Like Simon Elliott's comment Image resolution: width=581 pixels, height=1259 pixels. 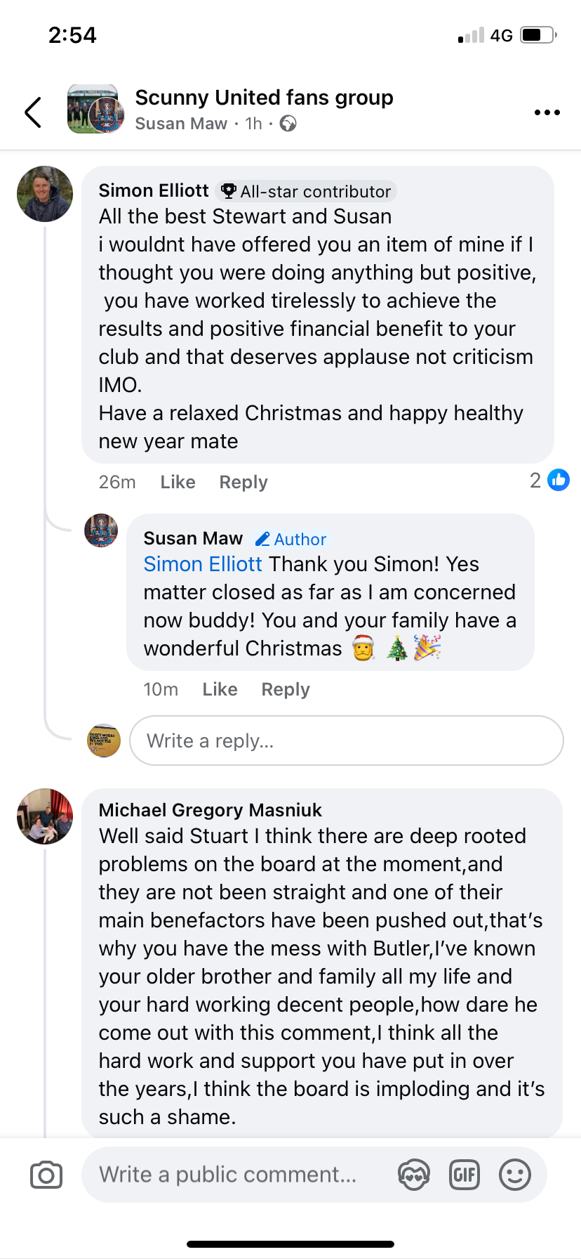pos(178,482)
